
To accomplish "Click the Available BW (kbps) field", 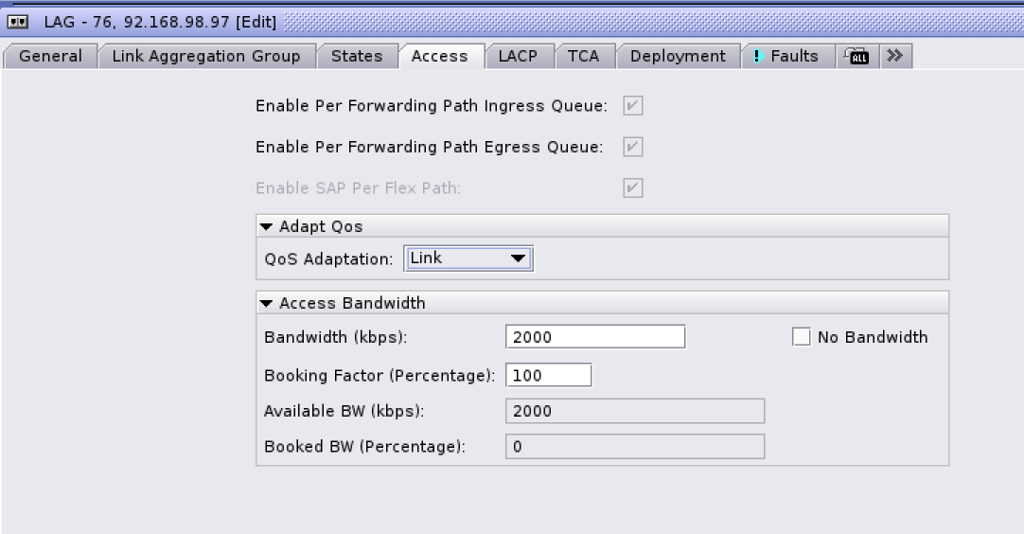I will coord(635,411).
